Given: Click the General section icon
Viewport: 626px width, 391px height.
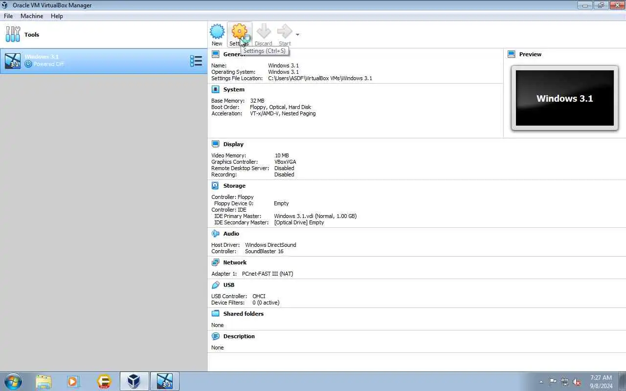Looking at the screenshot, I should tap(215, 54).
